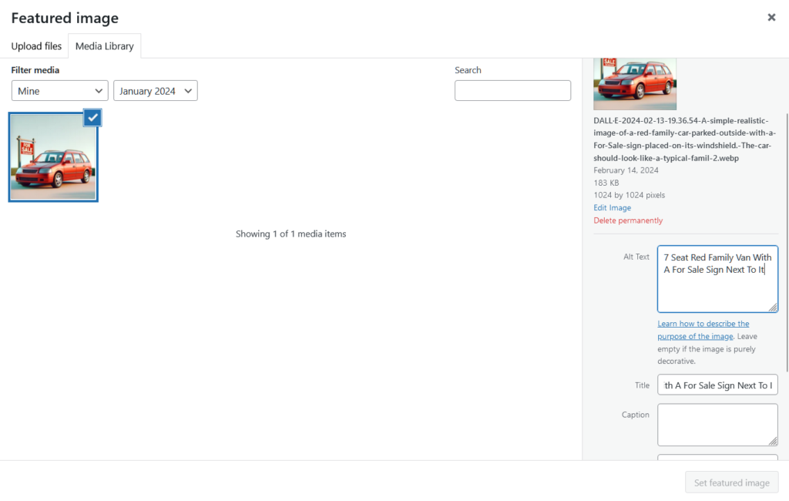The image size is (789, 501).
Task: Expand the month filter to choose another date
Action: coord(155,90)
